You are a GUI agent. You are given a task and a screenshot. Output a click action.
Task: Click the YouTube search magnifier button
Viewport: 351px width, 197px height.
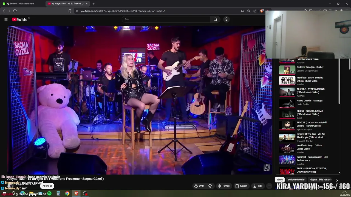point(215,19)
